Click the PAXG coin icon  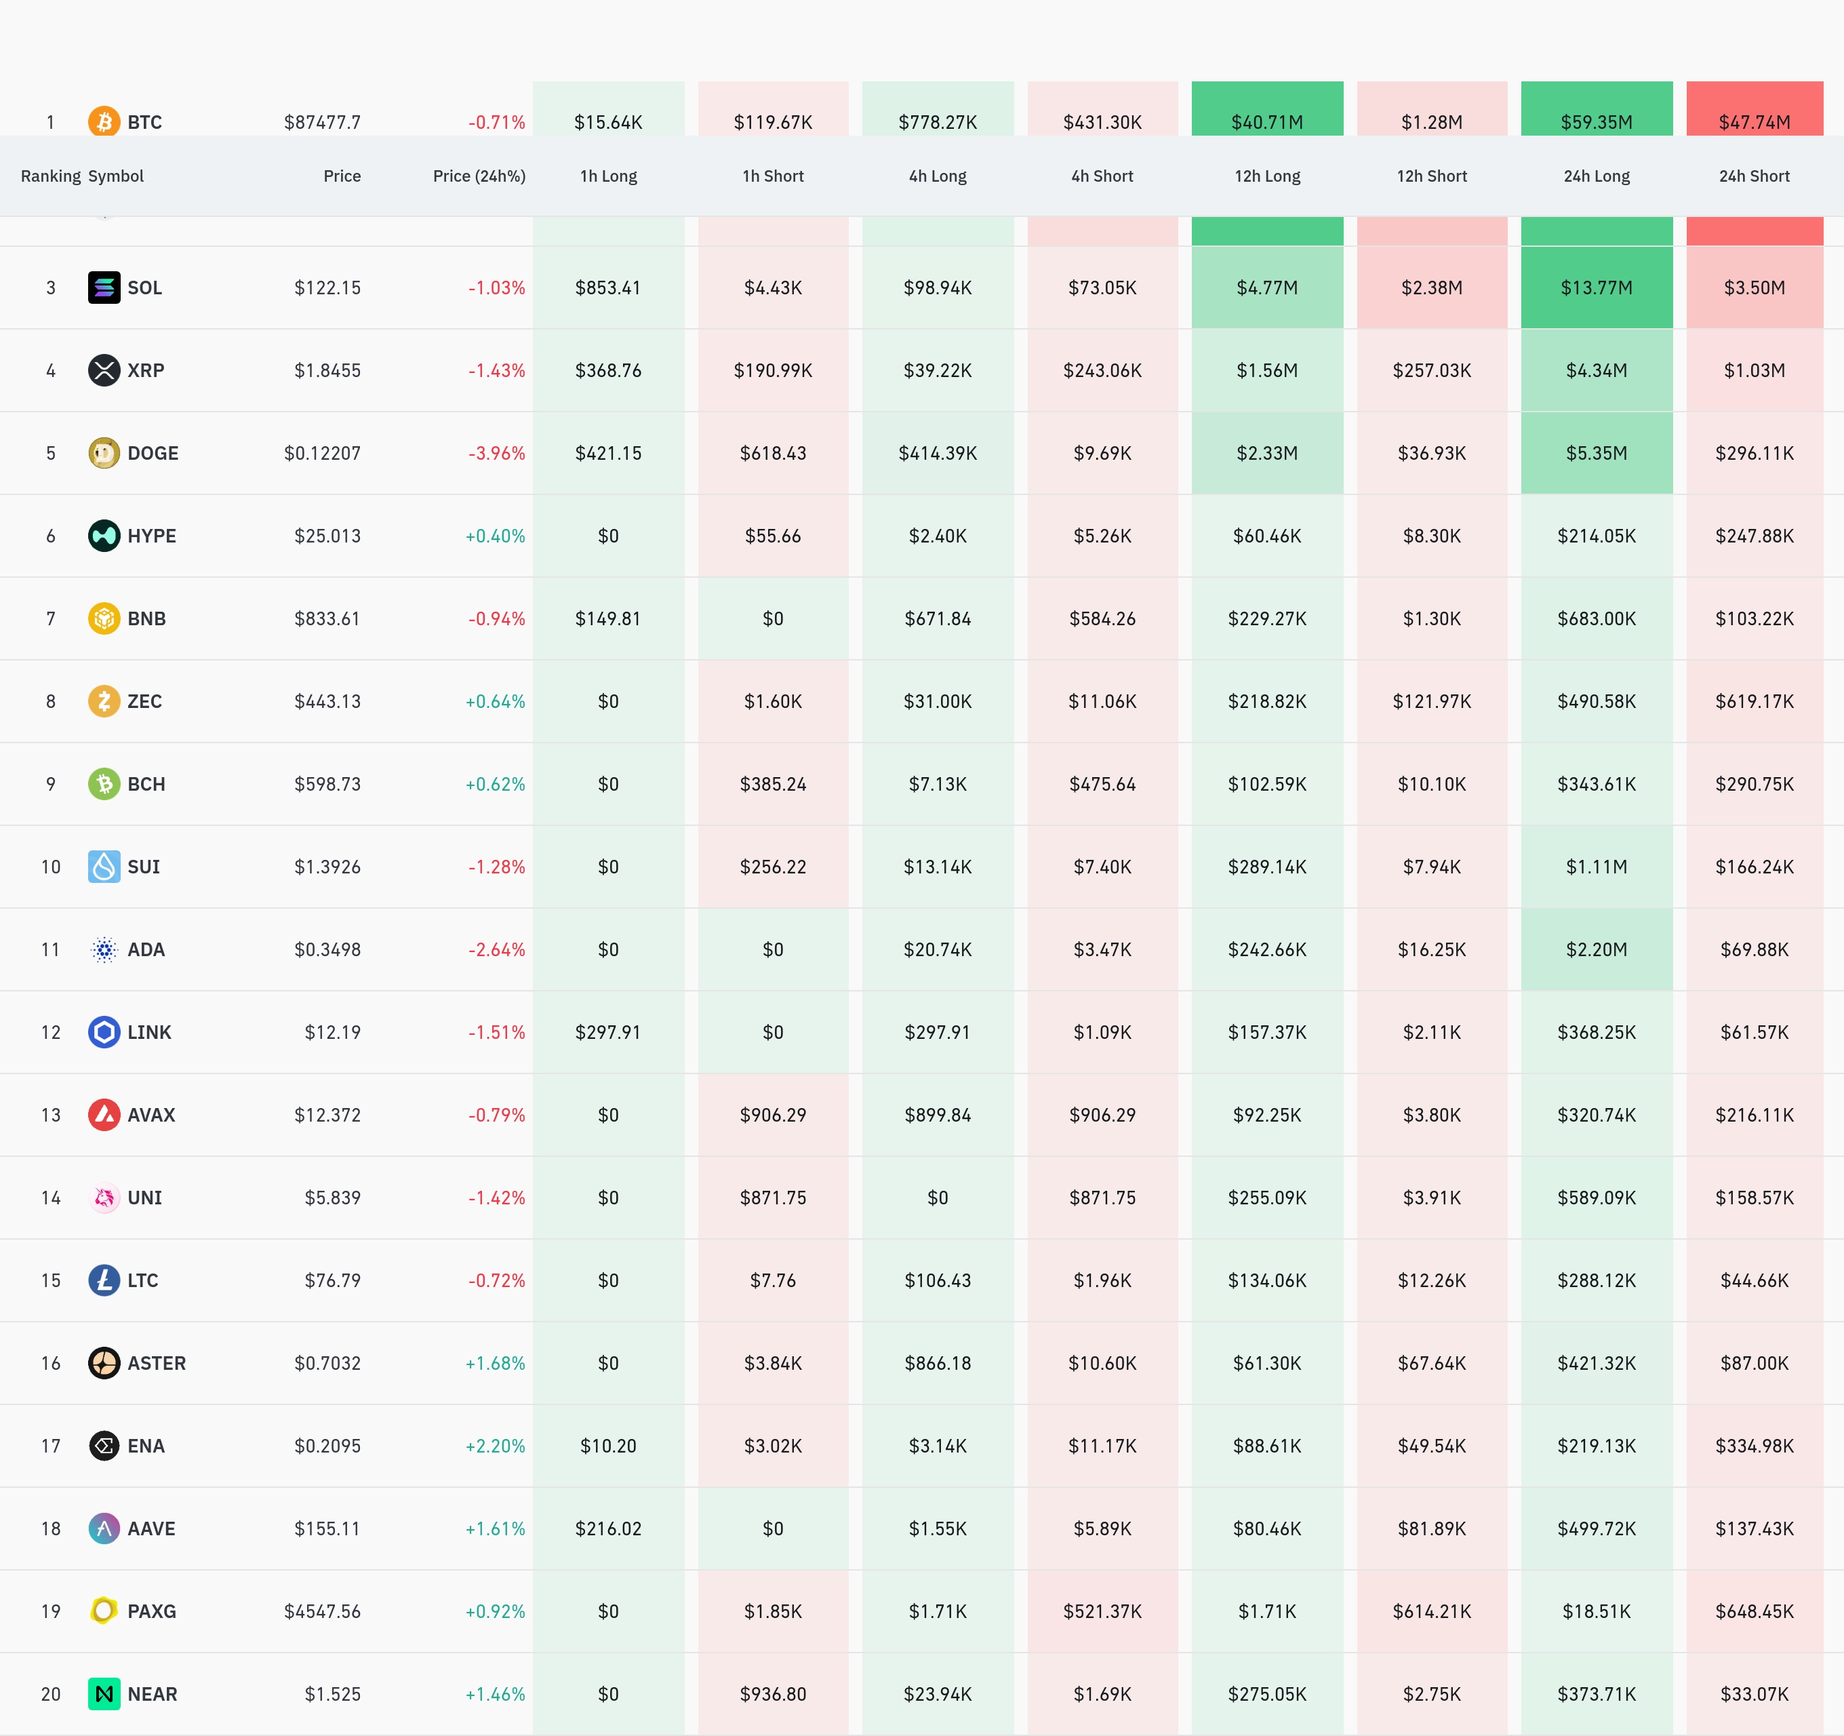104,1611
